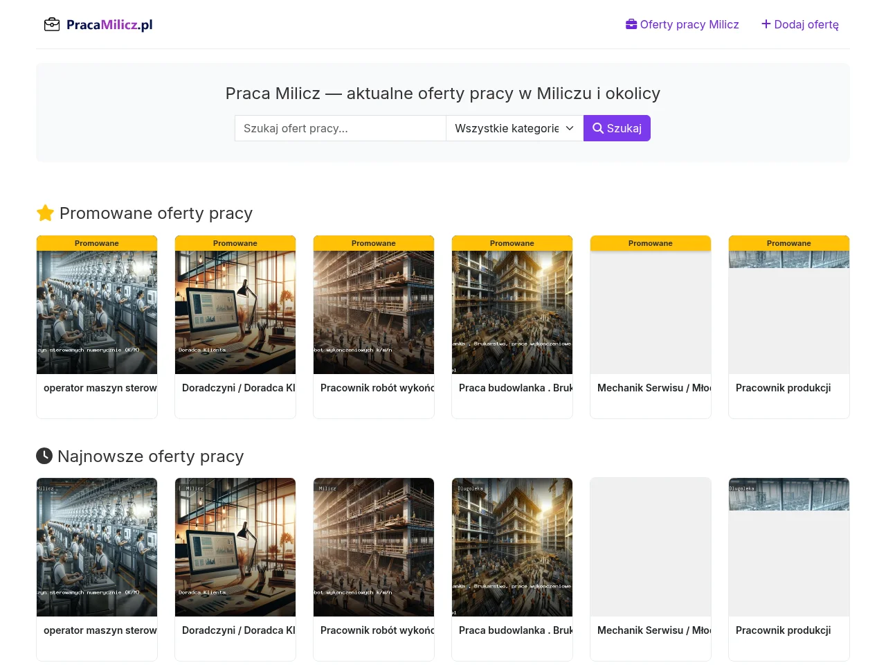886x665 pixels.
Task: Click promoted title Doradczyni / Doradca Kl
Action: pyautogui.click(x=239, y=388)
